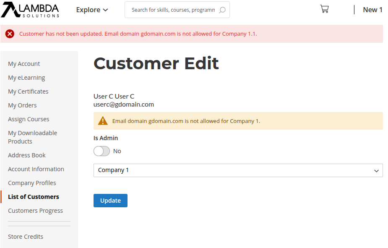This screenshot has height=248, width=388.
Task: Click the Update button
Action: click(110, 201)
